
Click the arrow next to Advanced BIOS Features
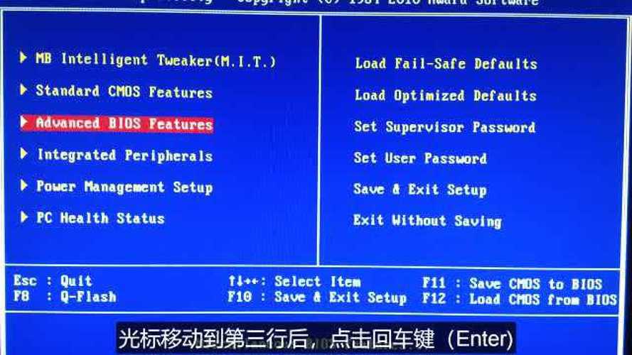23,121
